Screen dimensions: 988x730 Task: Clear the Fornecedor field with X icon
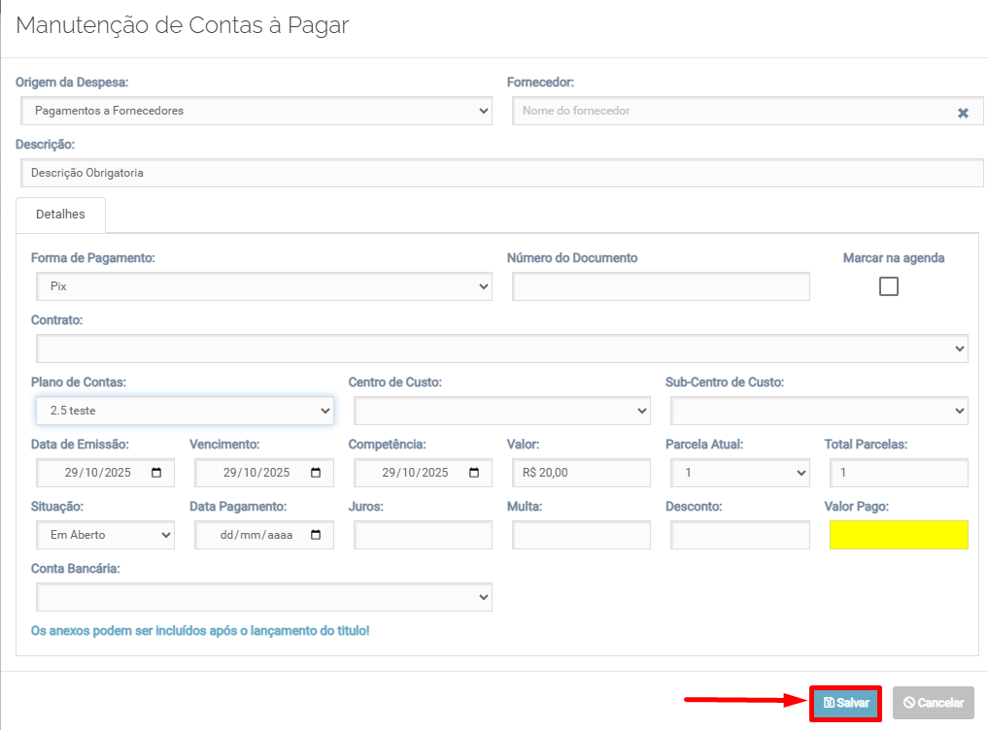pos(963,113)
